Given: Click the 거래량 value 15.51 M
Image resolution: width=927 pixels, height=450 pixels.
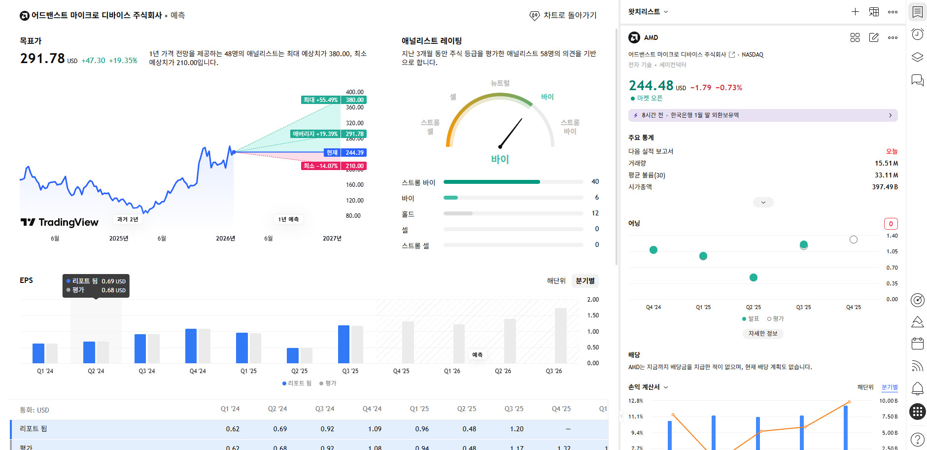Looking at the screenshot, I should coord(887,163).
